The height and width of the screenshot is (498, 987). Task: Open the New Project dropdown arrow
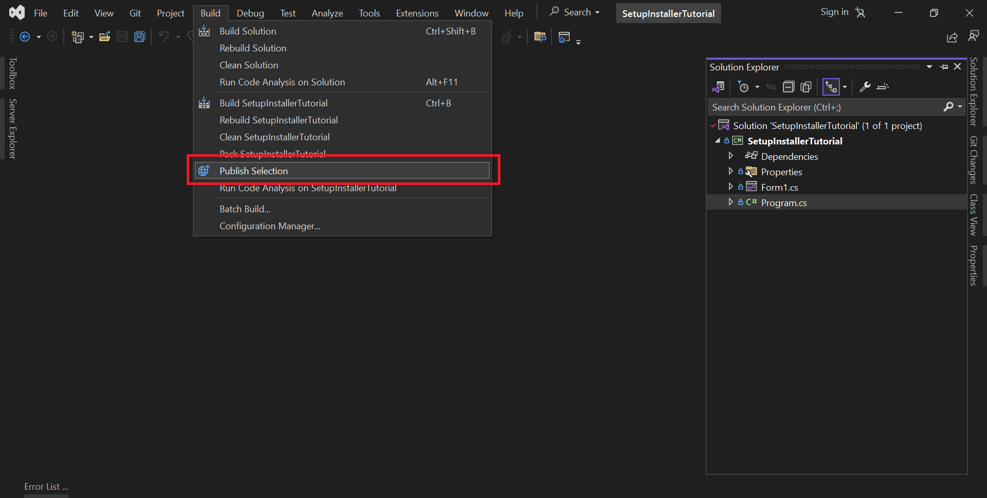pyautogui.click(x=91, y=37)
